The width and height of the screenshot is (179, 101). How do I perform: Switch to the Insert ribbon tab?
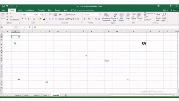(x=20, y=10)
